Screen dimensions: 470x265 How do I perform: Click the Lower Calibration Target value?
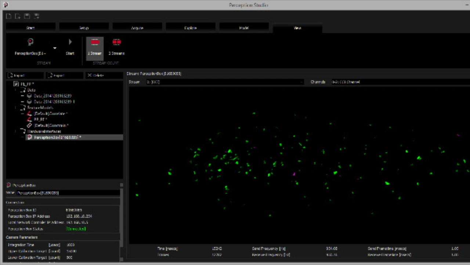pyautogui.click(x=70, y=258)
